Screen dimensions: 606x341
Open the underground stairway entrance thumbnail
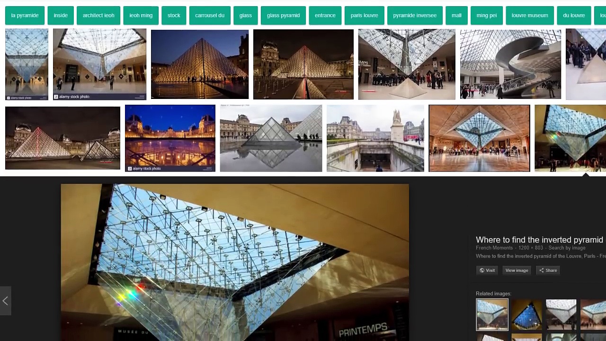click(x=375, y=138)
